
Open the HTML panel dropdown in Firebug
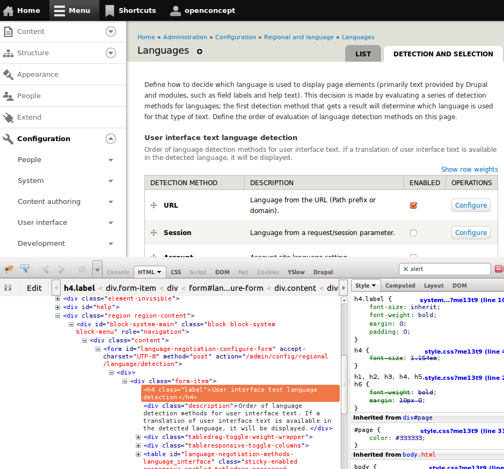(159, 272)
